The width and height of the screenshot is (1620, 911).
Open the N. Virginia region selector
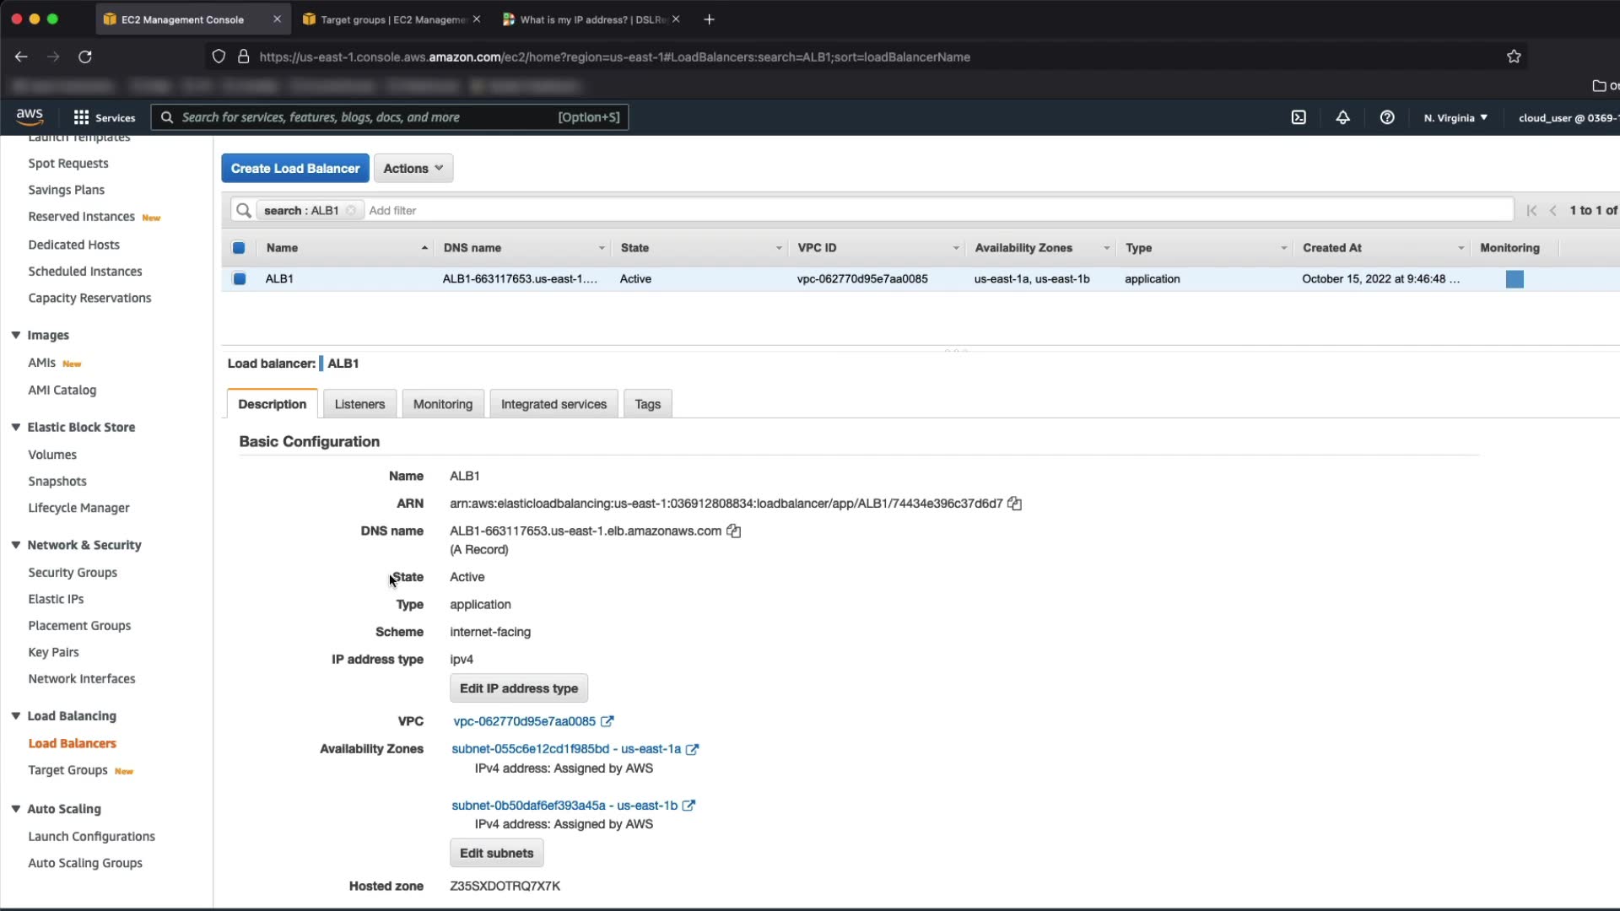click(1455, 117)
